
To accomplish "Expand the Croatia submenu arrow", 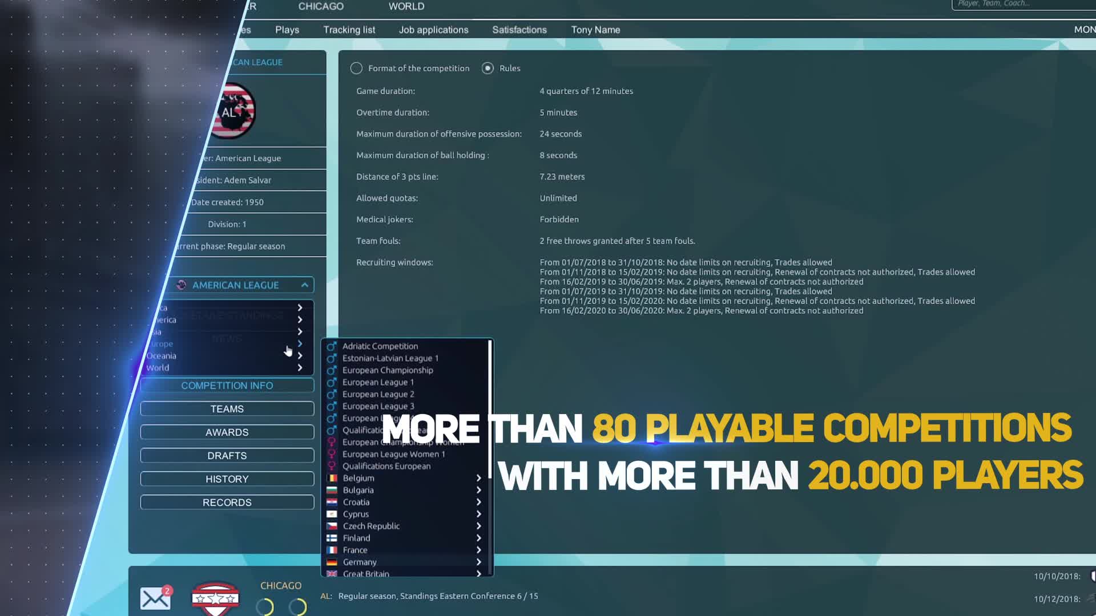I will pyautogui.click(x=478, y=502).
